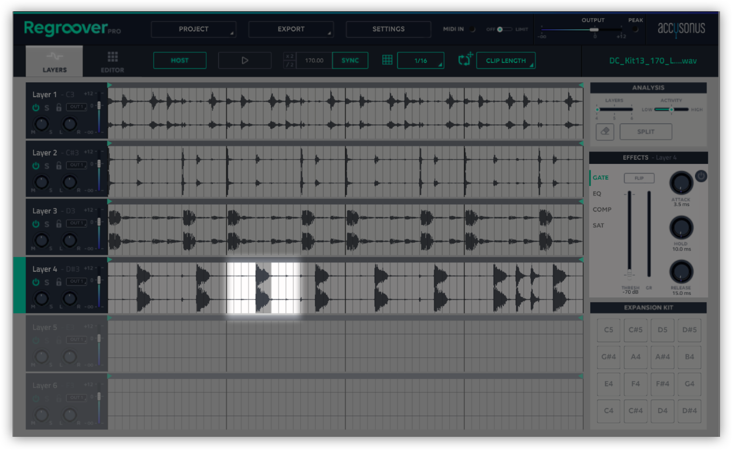Click the x2 tempo double button

click(290, 56)
